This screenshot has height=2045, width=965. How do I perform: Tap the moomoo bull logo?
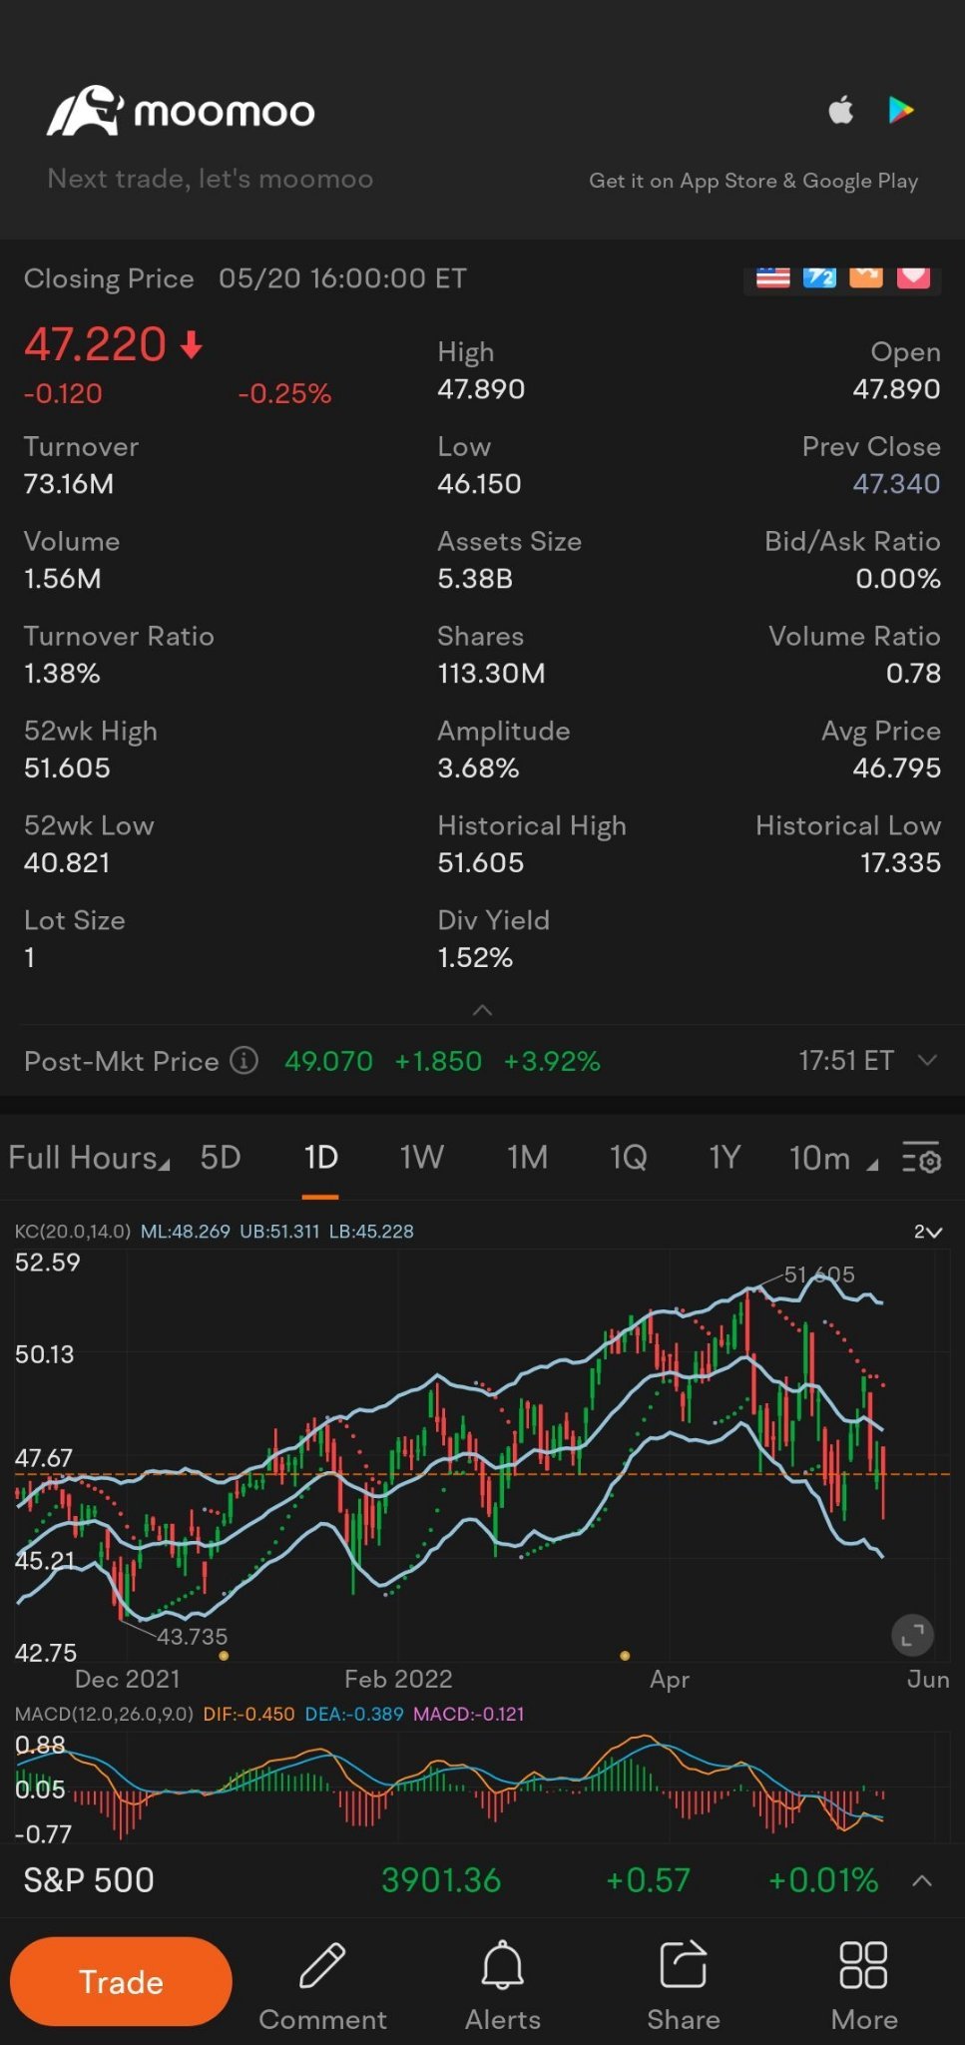[85, 111]
